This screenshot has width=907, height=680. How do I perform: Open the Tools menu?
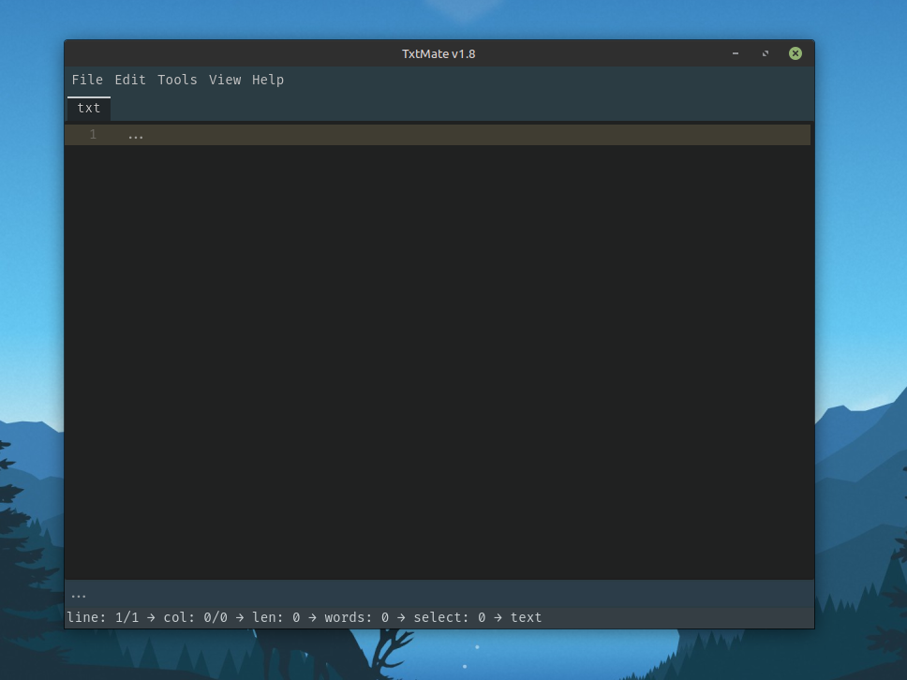(177, 80)
